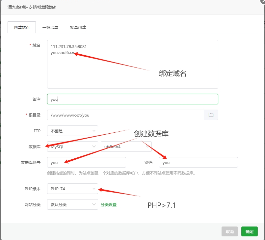The height and width of the screenshot is (240, 265).
Task: Click the dialog title 添加站点-支持批量建站
Action: pyautogui.click(x=31, y=7)
